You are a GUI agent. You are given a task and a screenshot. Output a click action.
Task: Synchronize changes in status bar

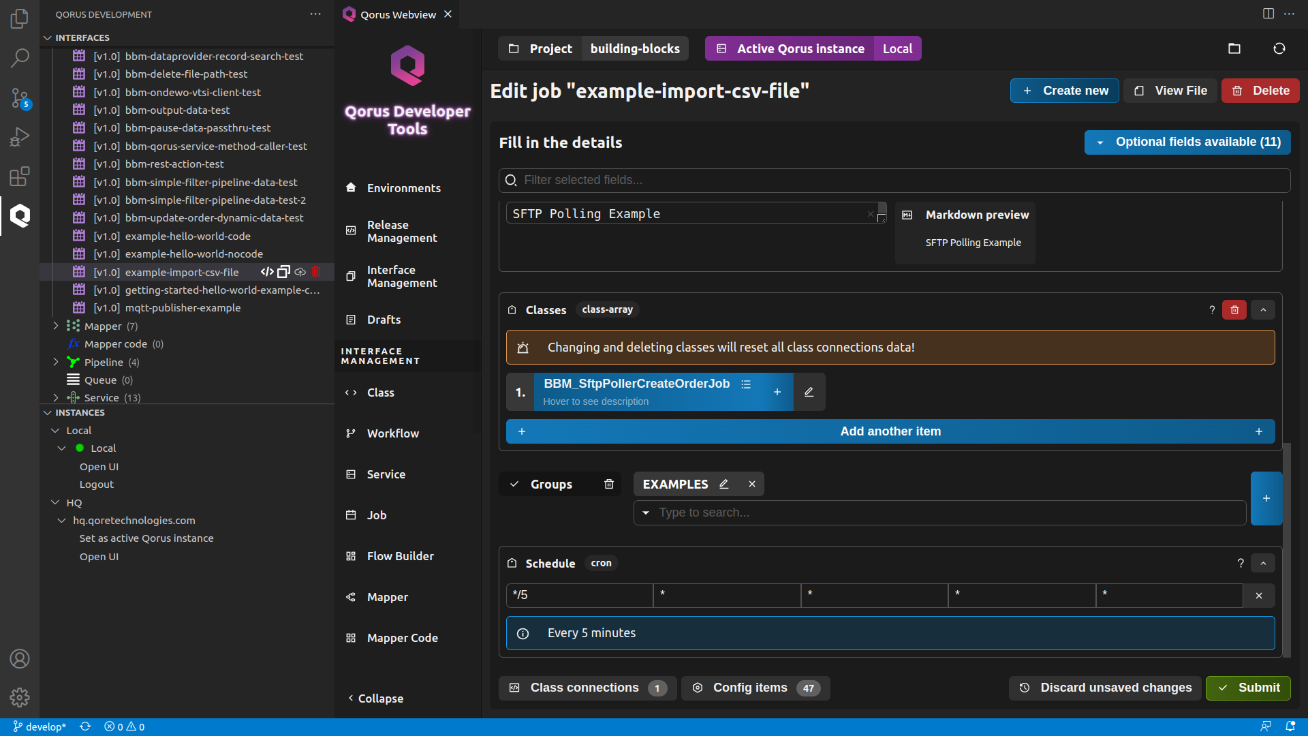point(85,726)
